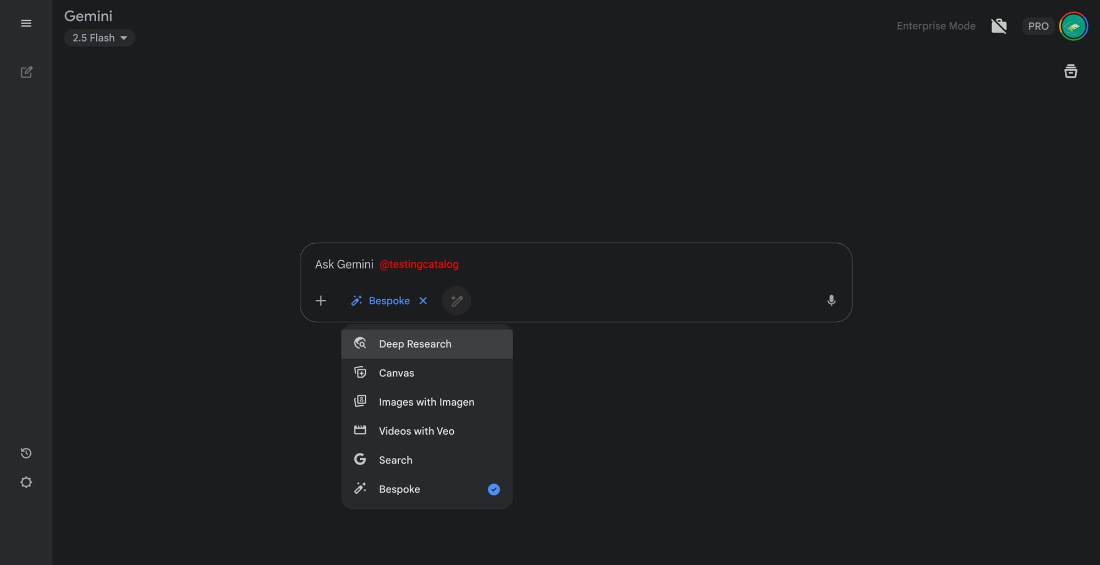Activate the microphone voice input

[831, 300]
